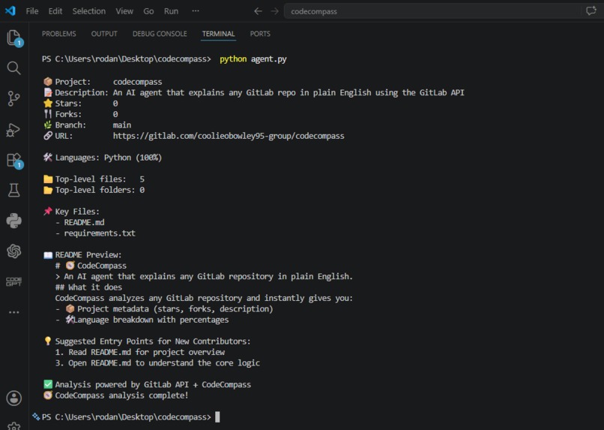Focus the bottom terminal prompt cursor
The image size is (604, 430).
click(x=217, y=417)
